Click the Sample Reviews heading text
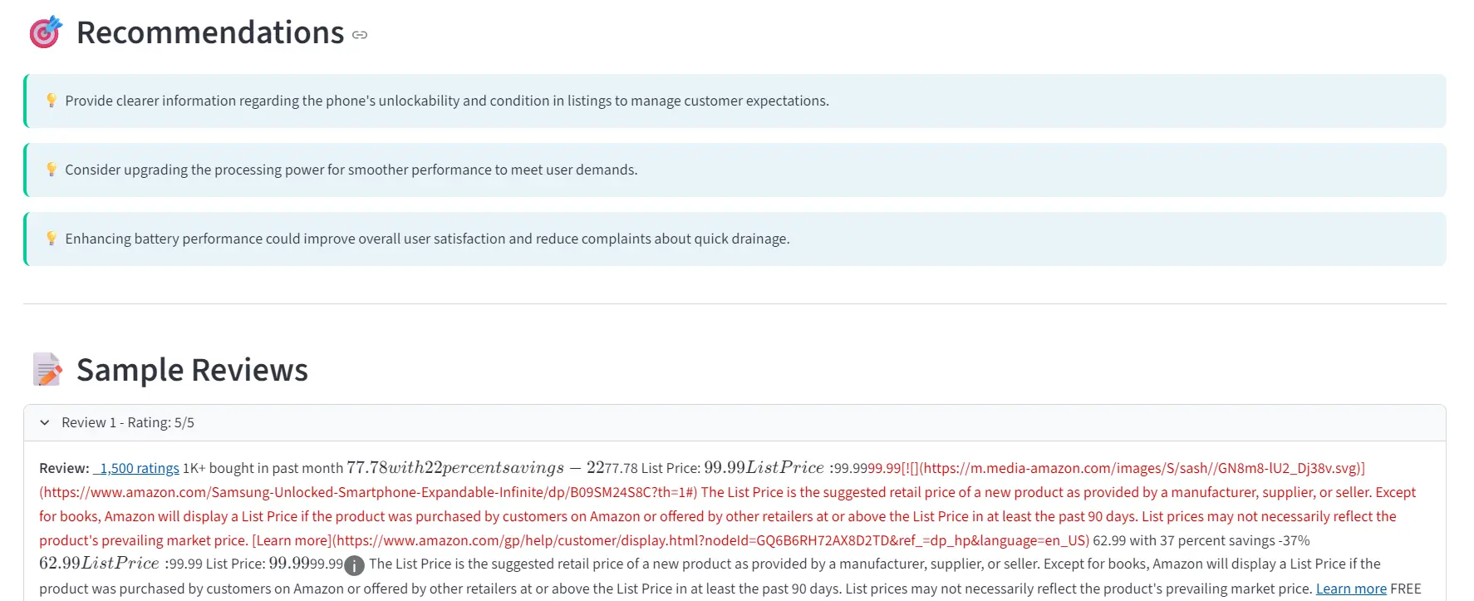This screenshot has width=1474, height=601. 192,370
